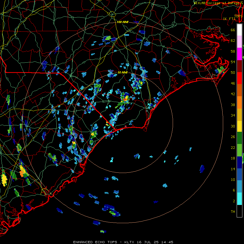Click the light green legend swatch

pyautogui.click(x=239, y=150)
